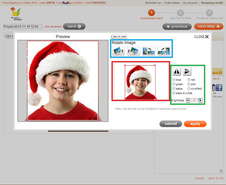Flip the image horizontally with mirror icon
Image resolution: width=226 pixels, height=185 pixels.
[177, 71]
